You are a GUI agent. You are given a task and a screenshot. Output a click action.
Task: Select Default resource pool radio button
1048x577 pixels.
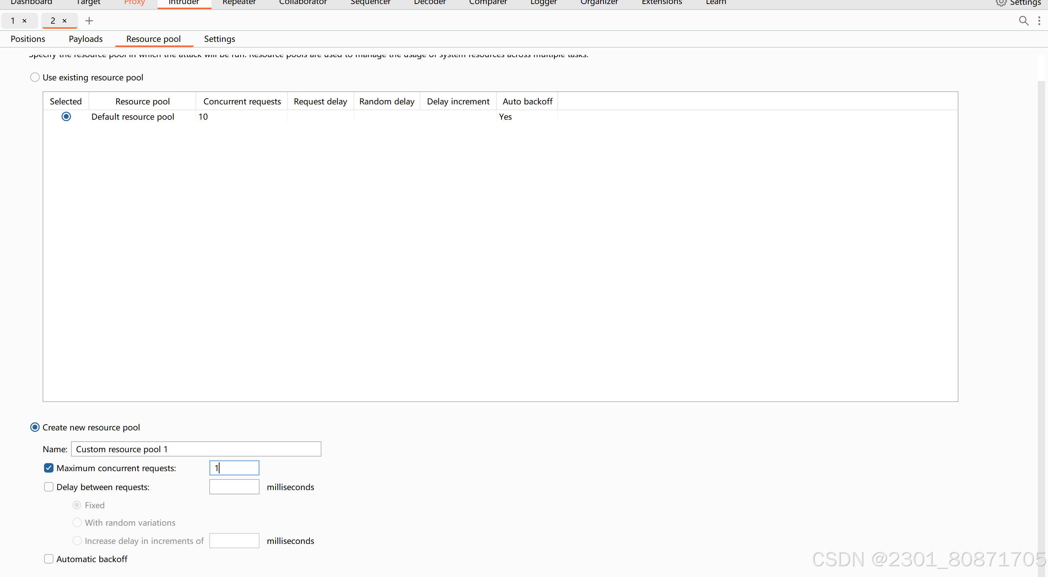coord(66,117)
